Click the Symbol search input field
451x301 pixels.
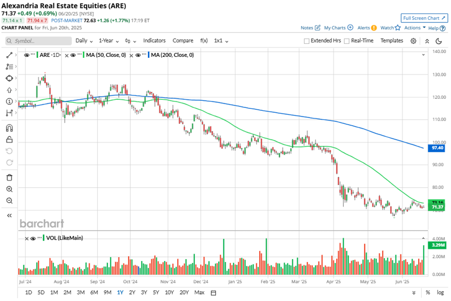pos(38,41)
